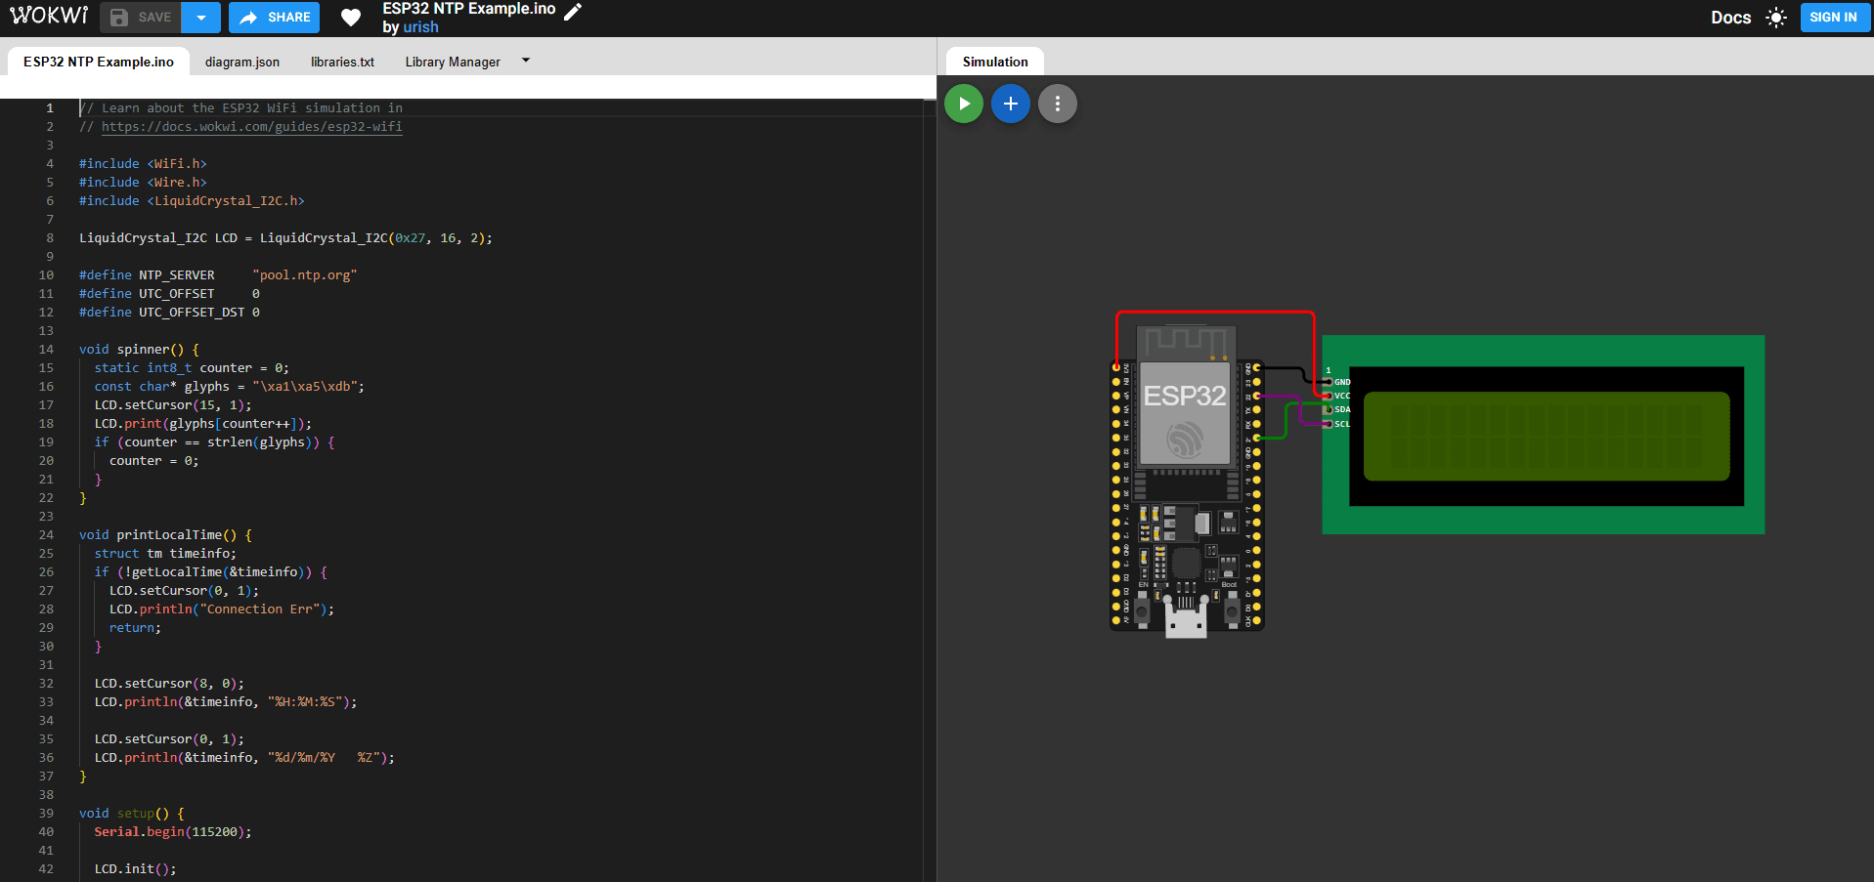The image size is (1874, 882).
Task: Click the Share button
Action: (x=275, y=18)
